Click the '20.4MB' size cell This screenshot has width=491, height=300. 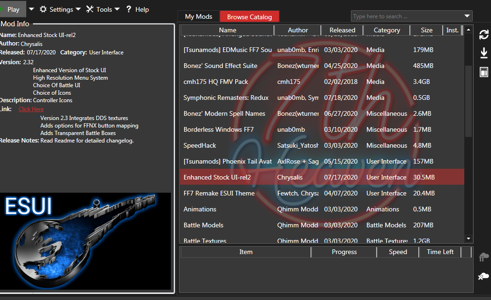coord(424,194)
